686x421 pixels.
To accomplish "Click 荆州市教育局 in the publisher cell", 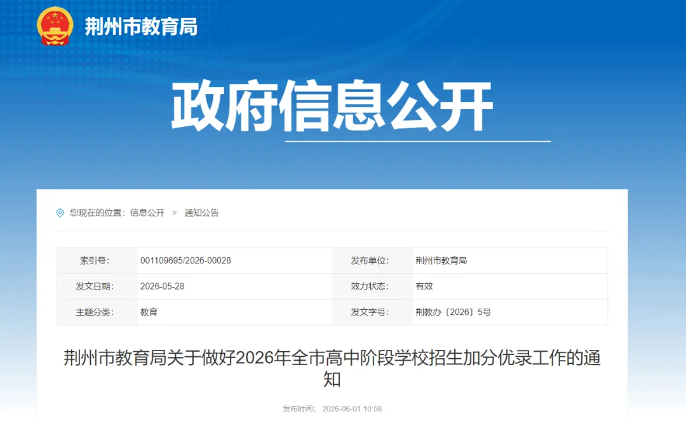I will point(441,260).
